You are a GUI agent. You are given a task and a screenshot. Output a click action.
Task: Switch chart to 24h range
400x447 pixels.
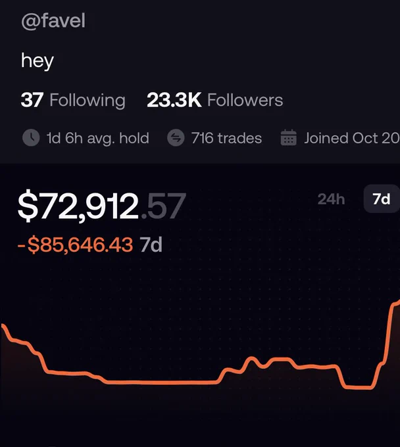coord(331,199)
